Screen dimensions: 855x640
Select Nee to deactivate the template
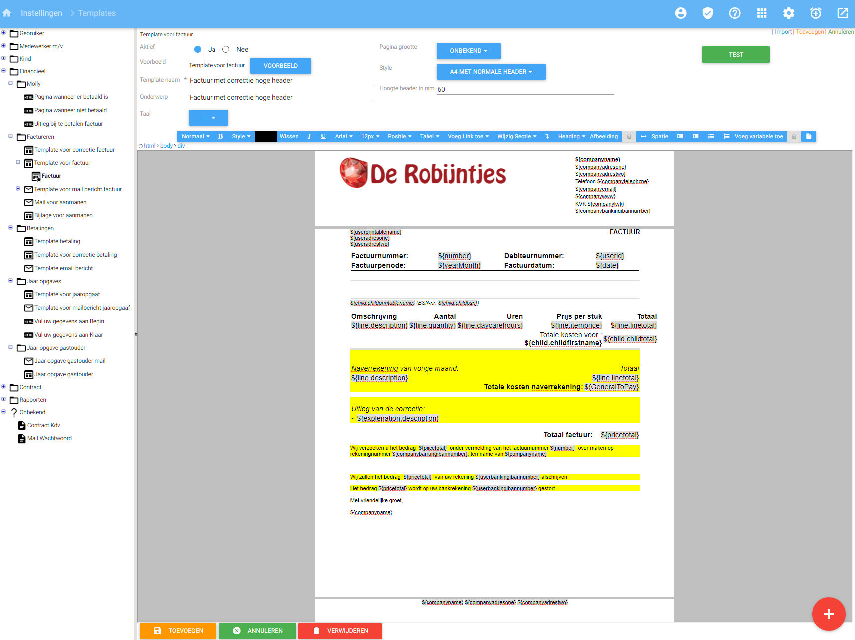pos(226,49)
